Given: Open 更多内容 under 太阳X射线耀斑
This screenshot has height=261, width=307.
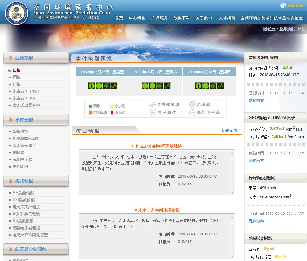Looking at the screenshot, I should [x=256, y=100].
